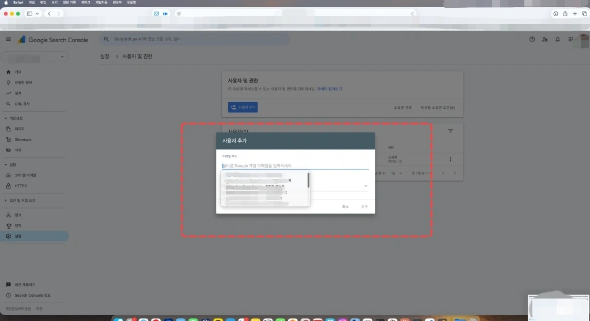Open the Search Console help icon
The width and height of the screenshot is (590, 321).
click(532, 39)
